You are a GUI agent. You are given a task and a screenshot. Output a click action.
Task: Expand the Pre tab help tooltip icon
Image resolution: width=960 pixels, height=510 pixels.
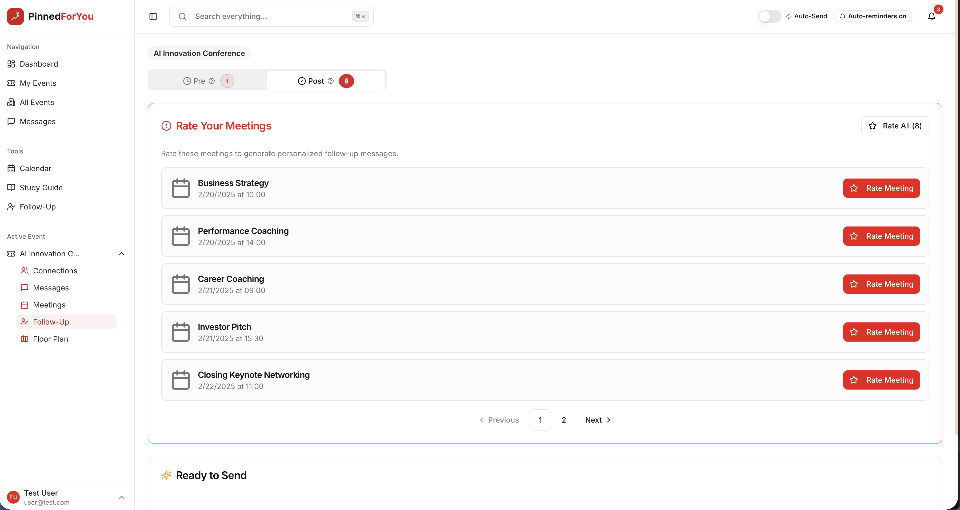tap(212, 81)
